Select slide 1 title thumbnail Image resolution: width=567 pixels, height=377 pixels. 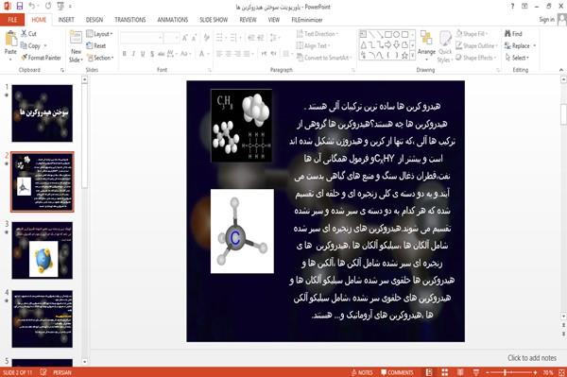[x=42, y=113]
